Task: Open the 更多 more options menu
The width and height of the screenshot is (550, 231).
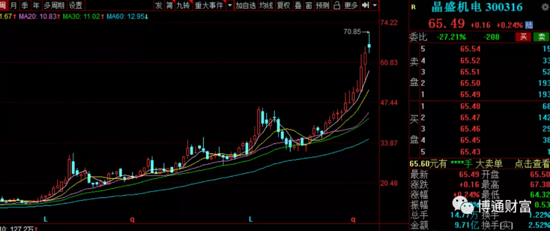Action: pos(351,5)
